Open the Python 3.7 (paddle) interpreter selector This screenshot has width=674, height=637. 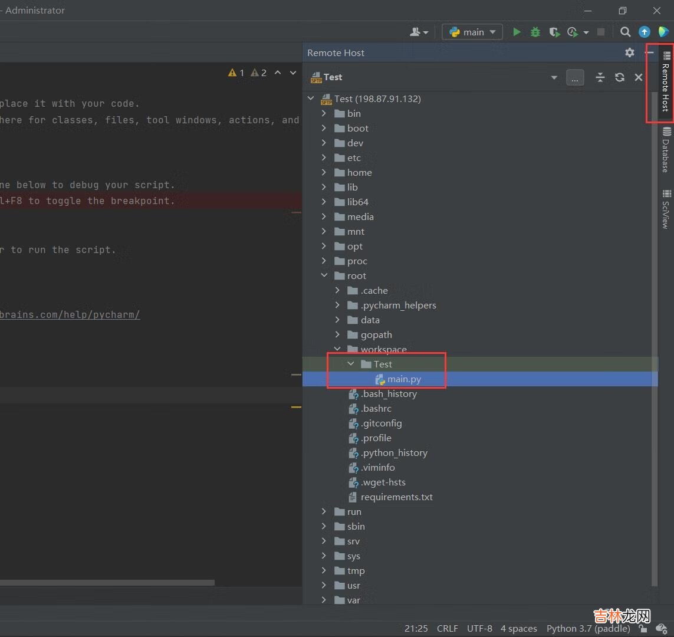[x=587, y=628]
